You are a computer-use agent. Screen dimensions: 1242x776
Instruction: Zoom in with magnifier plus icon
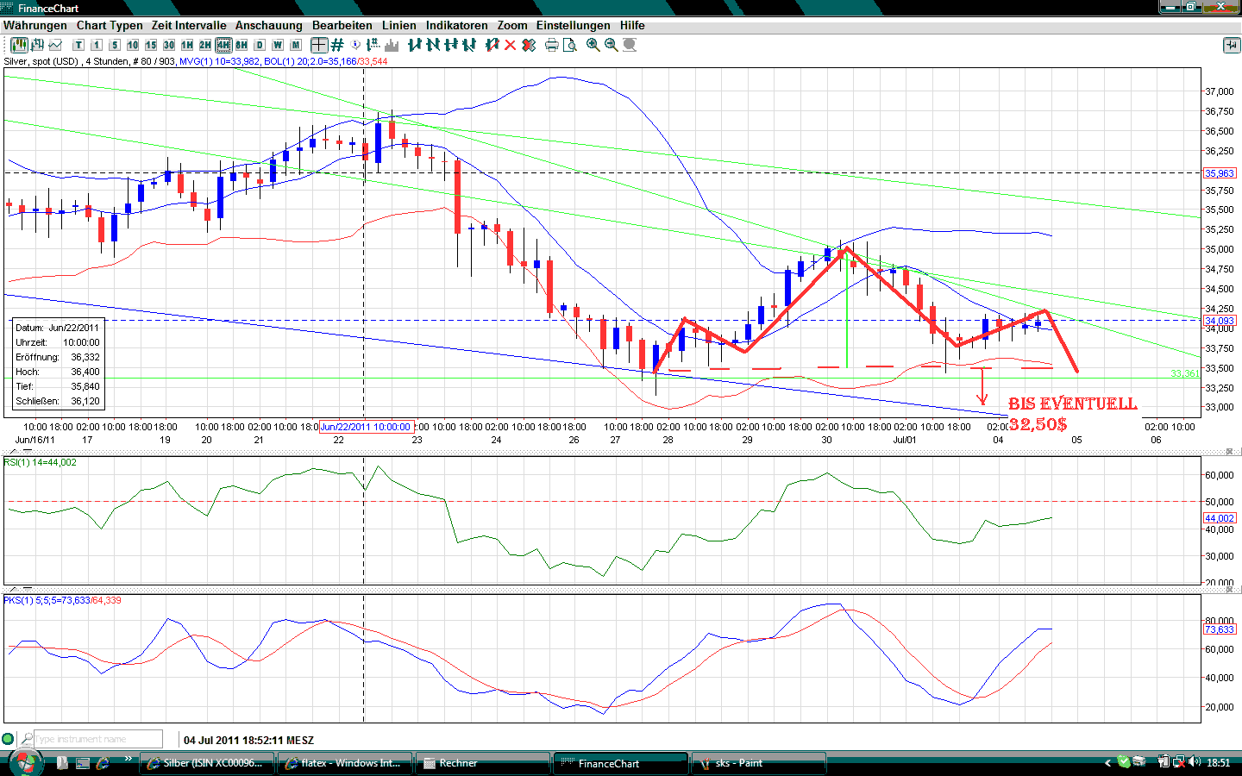[x=593, y=45]
